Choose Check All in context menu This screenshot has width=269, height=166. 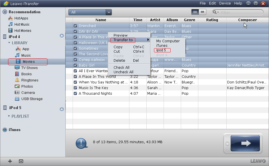click(129, 67)
